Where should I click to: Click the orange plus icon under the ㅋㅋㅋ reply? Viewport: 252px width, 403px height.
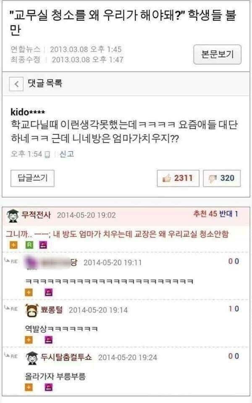(x=29, y=292)
